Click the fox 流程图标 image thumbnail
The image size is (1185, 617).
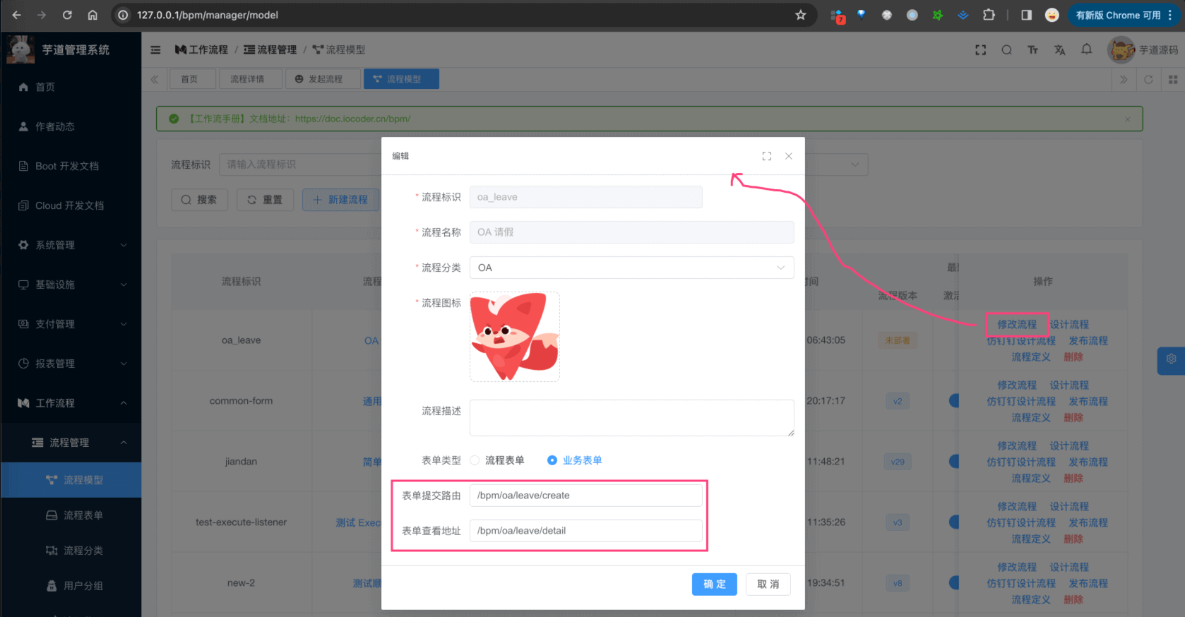point(514,337)
